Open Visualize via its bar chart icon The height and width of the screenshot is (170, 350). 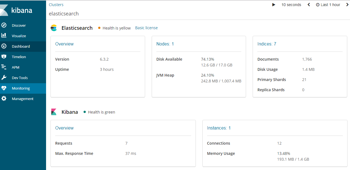point(4,36)
